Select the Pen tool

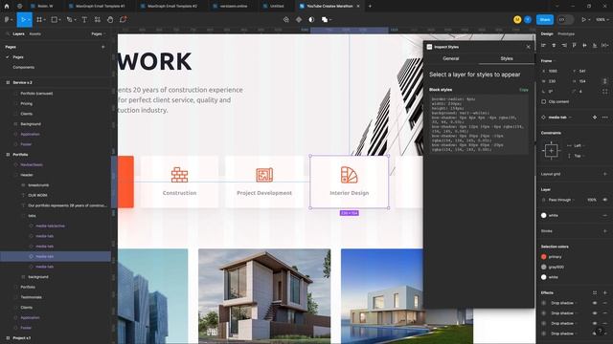click(x=70, y=19)
